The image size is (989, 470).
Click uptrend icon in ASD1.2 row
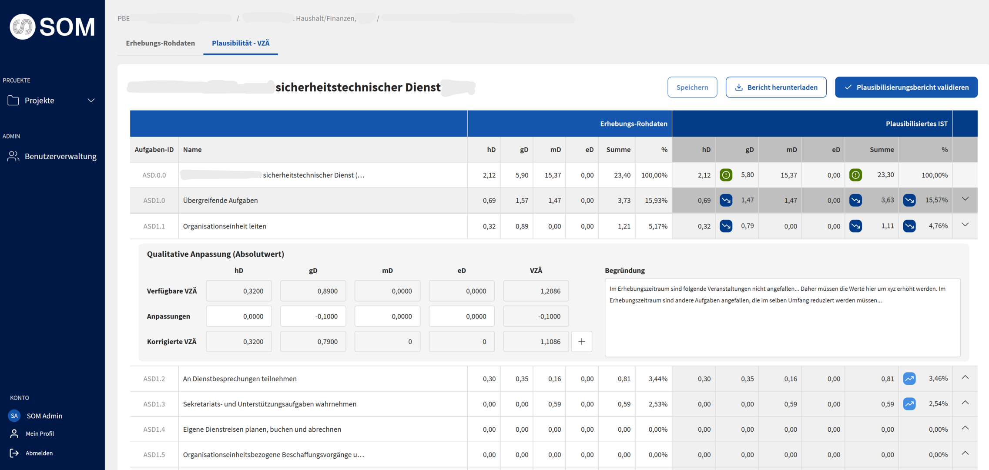pos(909,379)
